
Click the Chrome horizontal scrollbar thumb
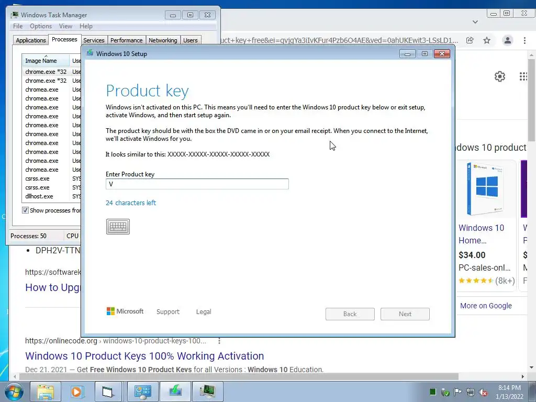(x=239, y=376)
